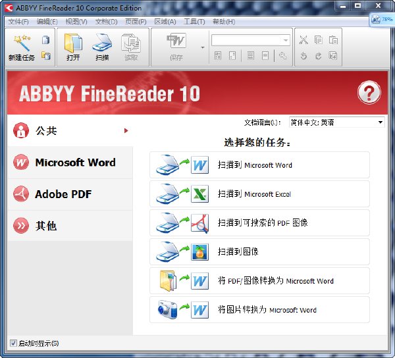Screen dimensions: 395x358
Task: Click the 读取 recognize toolbar icon
Action: (131, 43)
